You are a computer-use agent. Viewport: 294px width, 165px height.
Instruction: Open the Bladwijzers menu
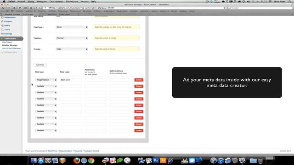coord(72,1)
